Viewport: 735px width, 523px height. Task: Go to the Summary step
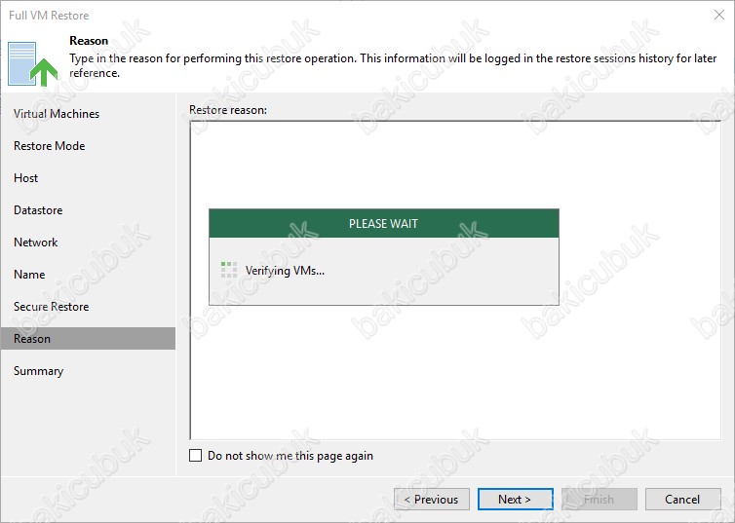pyautogui.click(x=38, y=371)
